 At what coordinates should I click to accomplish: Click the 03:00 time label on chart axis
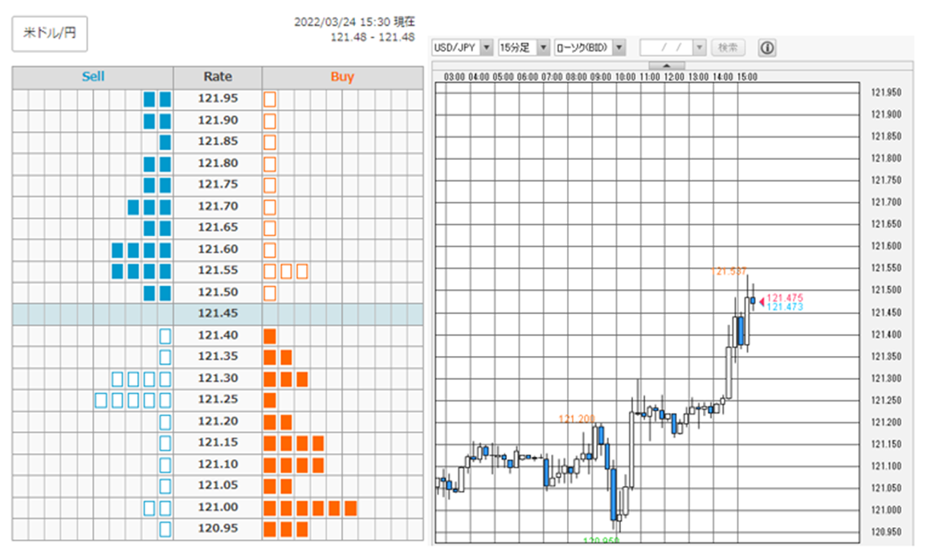pos(454,77)
